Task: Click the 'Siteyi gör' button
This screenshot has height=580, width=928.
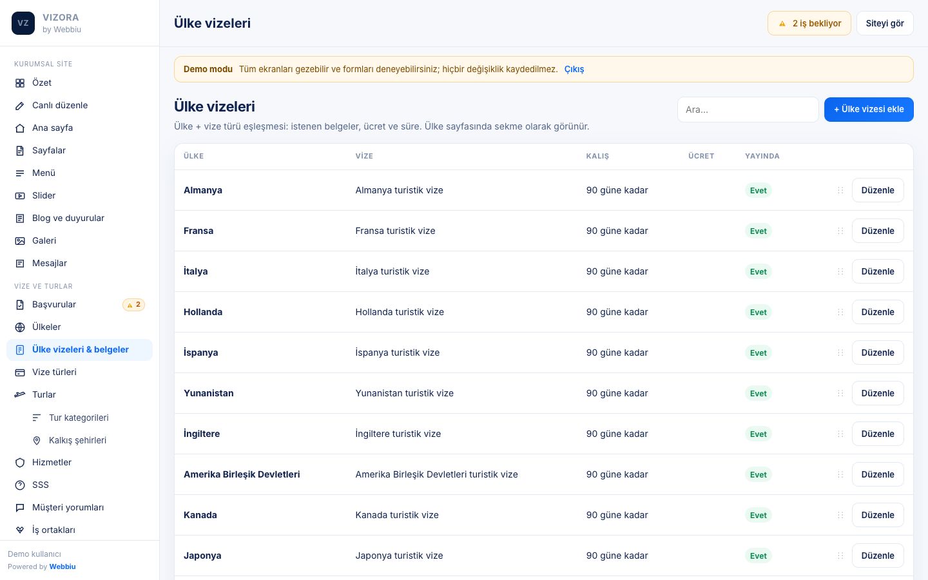Action: click(885, 23)
